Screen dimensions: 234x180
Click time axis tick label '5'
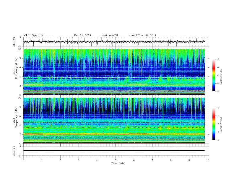(116, 160)
